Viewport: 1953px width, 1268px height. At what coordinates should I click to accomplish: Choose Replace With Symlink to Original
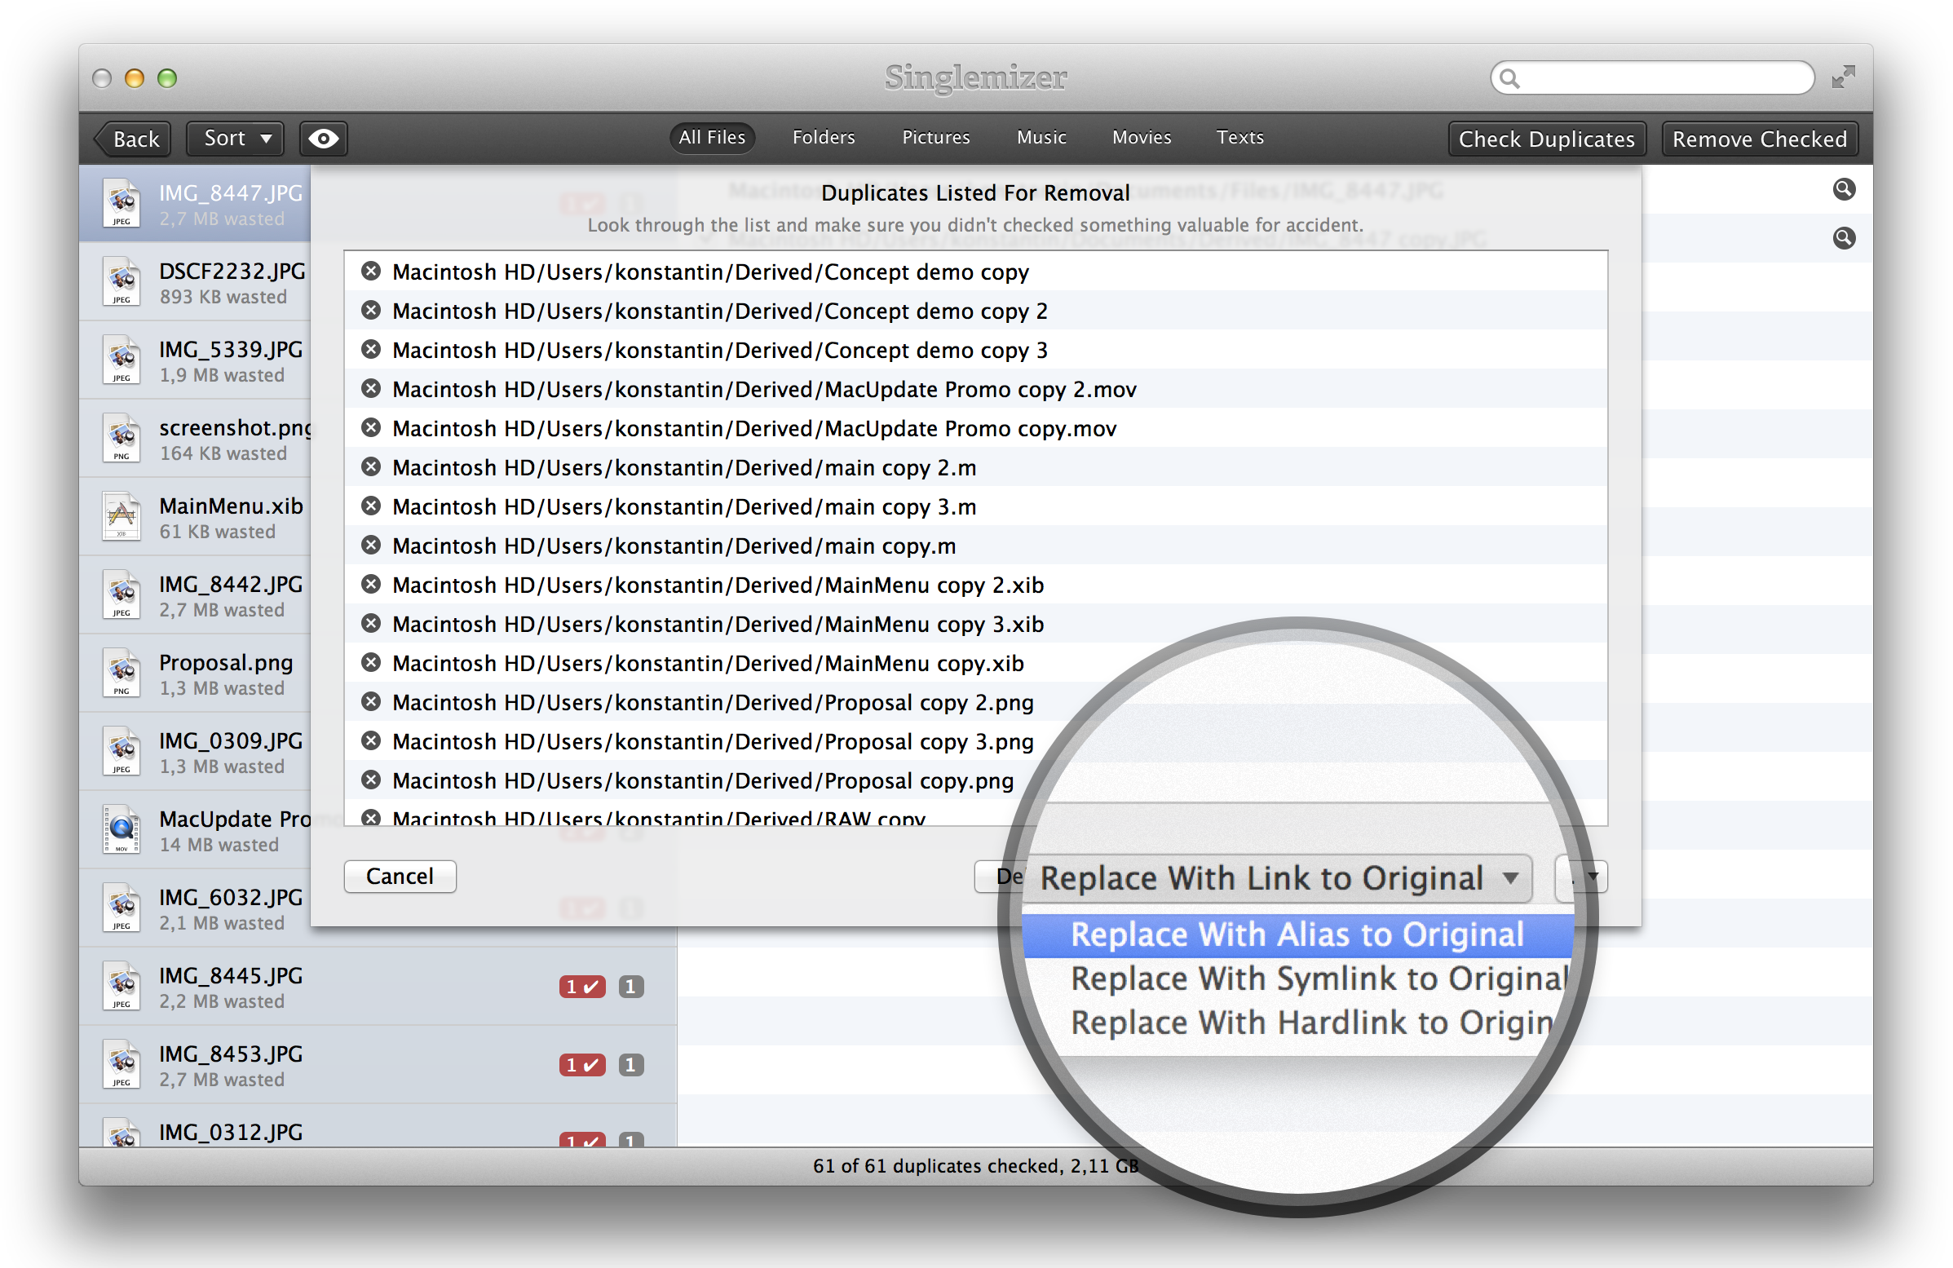tap(1297, 979)
